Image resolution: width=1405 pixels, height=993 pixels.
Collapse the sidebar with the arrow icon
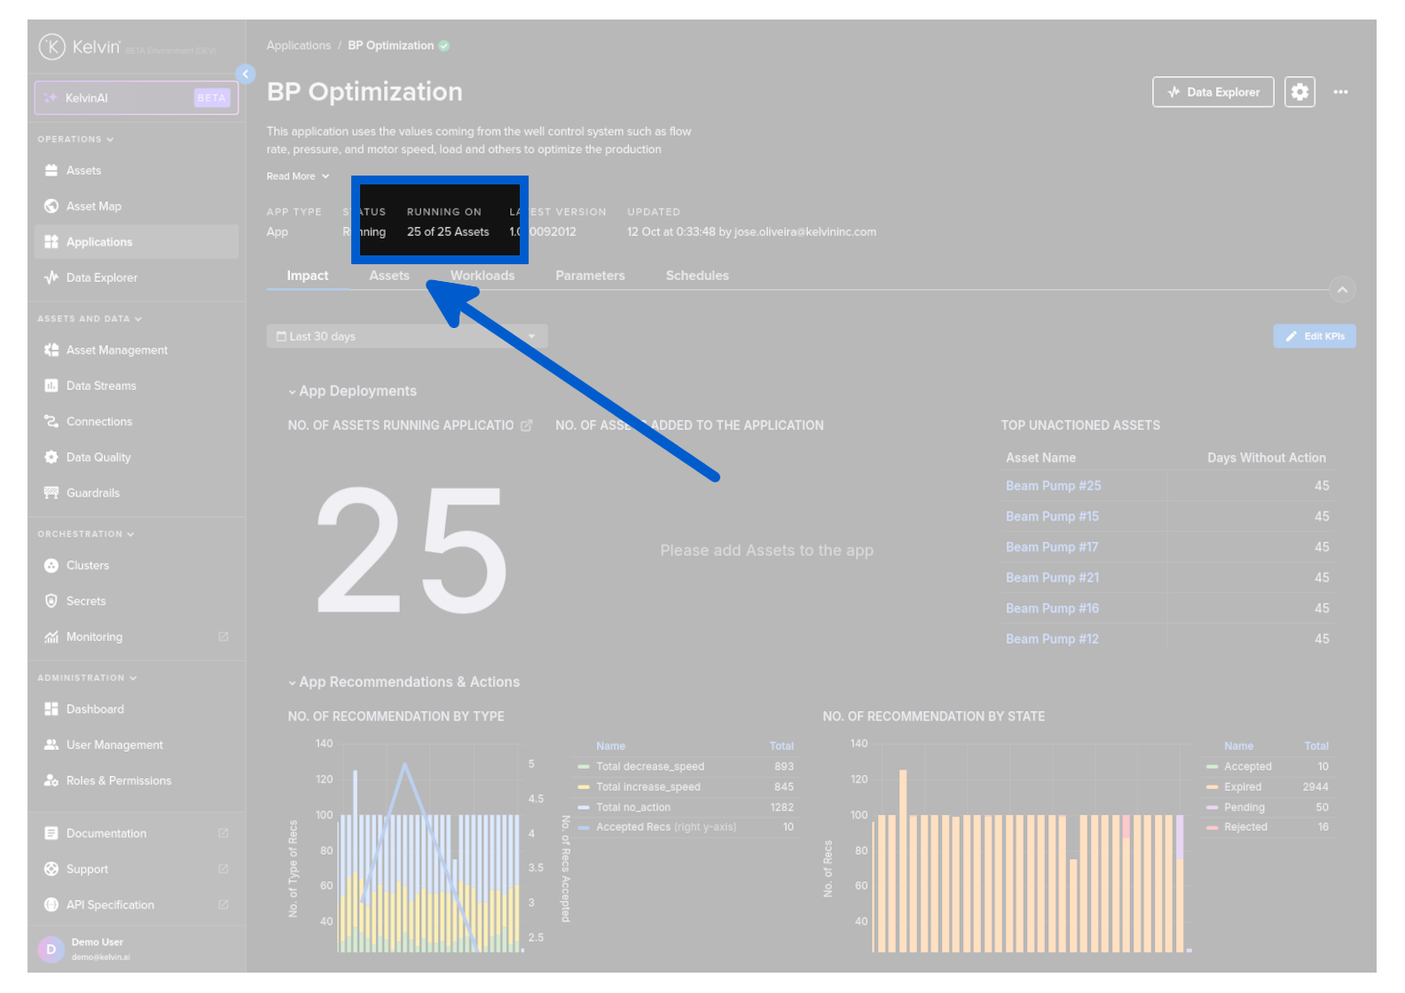tap(246, 74)
